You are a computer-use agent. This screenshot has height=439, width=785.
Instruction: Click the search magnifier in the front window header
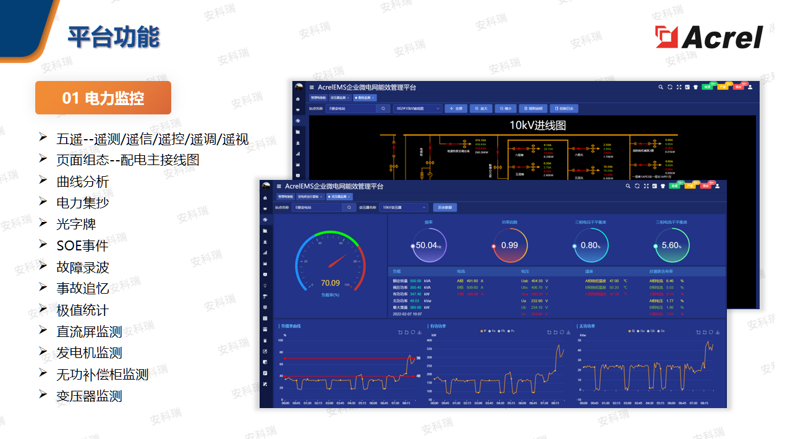[628, 186]
